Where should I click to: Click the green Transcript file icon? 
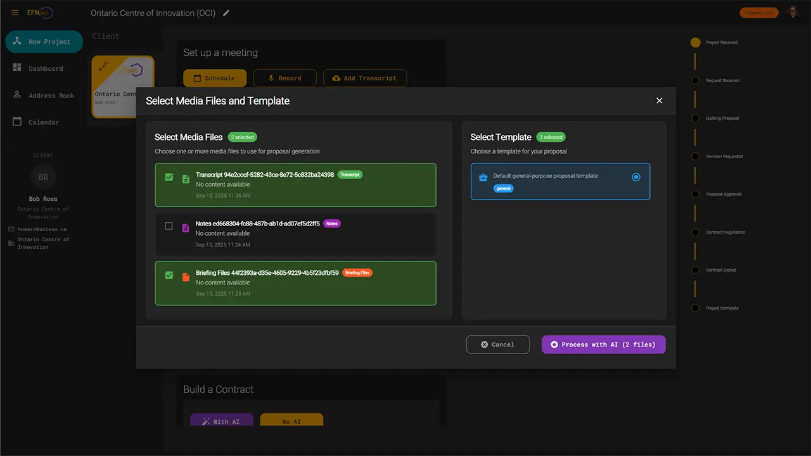(x=186, y=179)
